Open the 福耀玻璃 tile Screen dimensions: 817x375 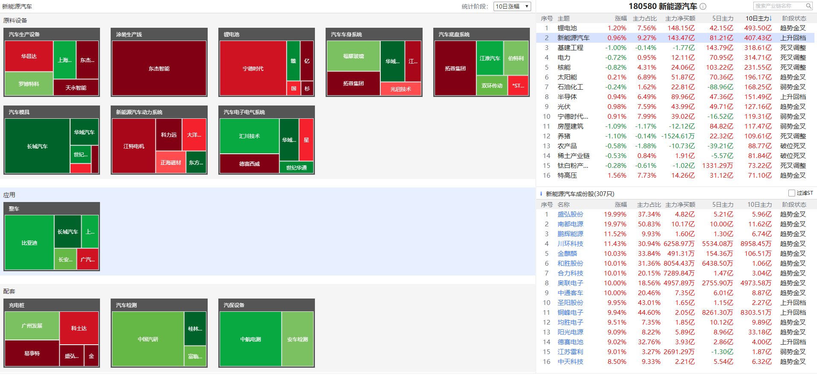353,56
